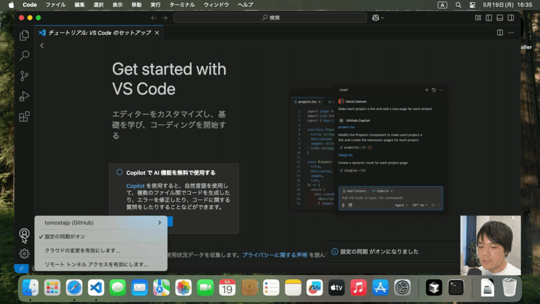Toggle the bottom panel layout button
The width and height of the screenshot is (540, 304).
point(500,18)
